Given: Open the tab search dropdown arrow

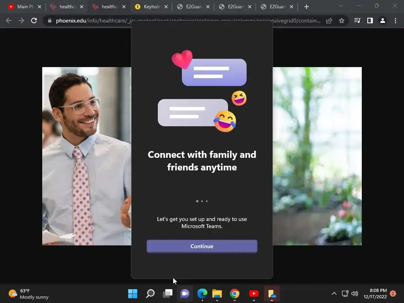Looking at the screenshot, I should [340, 6].
